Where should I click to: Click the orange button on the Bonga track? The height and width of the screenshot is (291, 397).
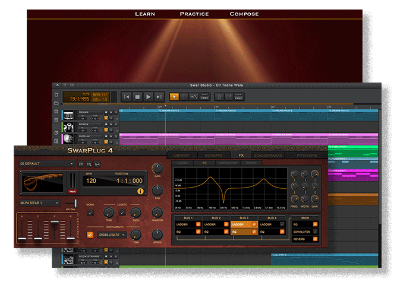(x=106, y=130)
